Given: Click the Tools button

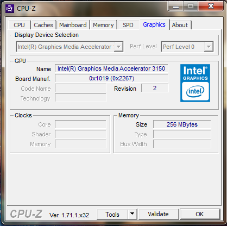Looking at the screenshot, I should pos(112,215).
